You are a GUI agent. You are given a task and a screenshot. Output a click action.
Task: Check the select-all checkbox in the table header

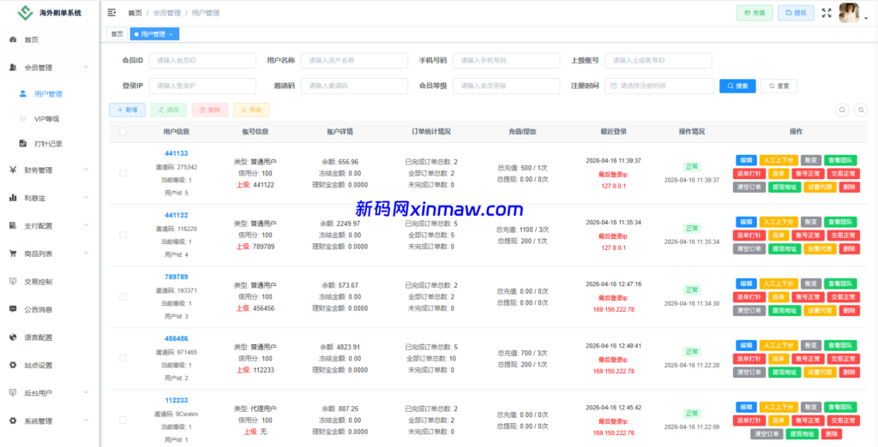tap(123, 132)
